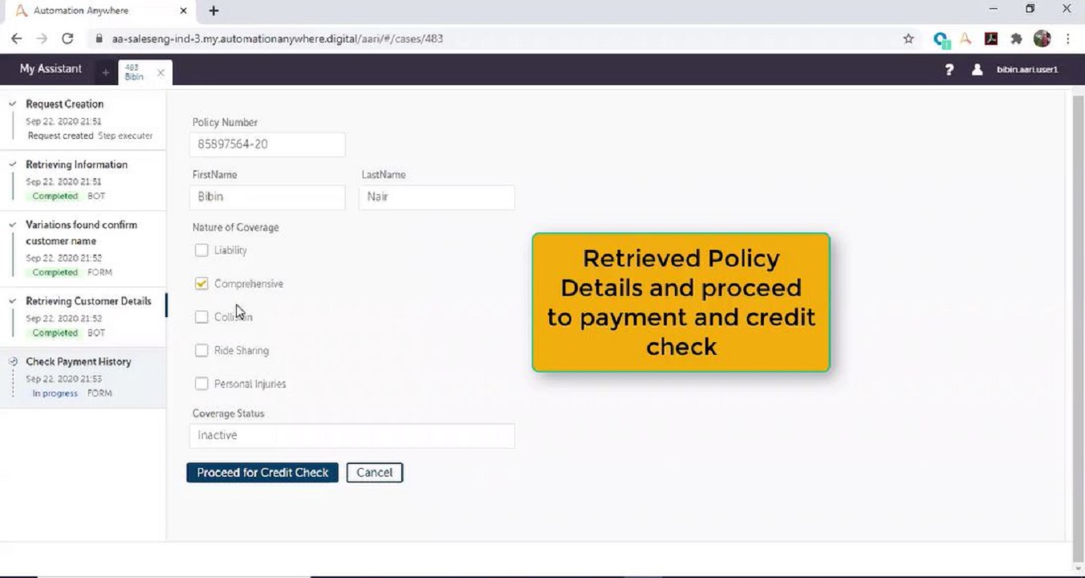Open the Automation Anywhere extension icon

pyautogui.click(x=965, y=39)
